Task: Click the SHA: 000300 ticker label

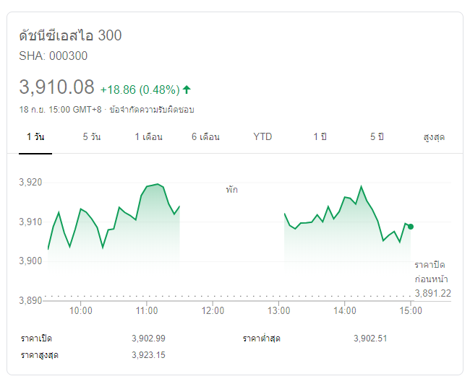Action: pyautogui.click(x=53, y=56)
